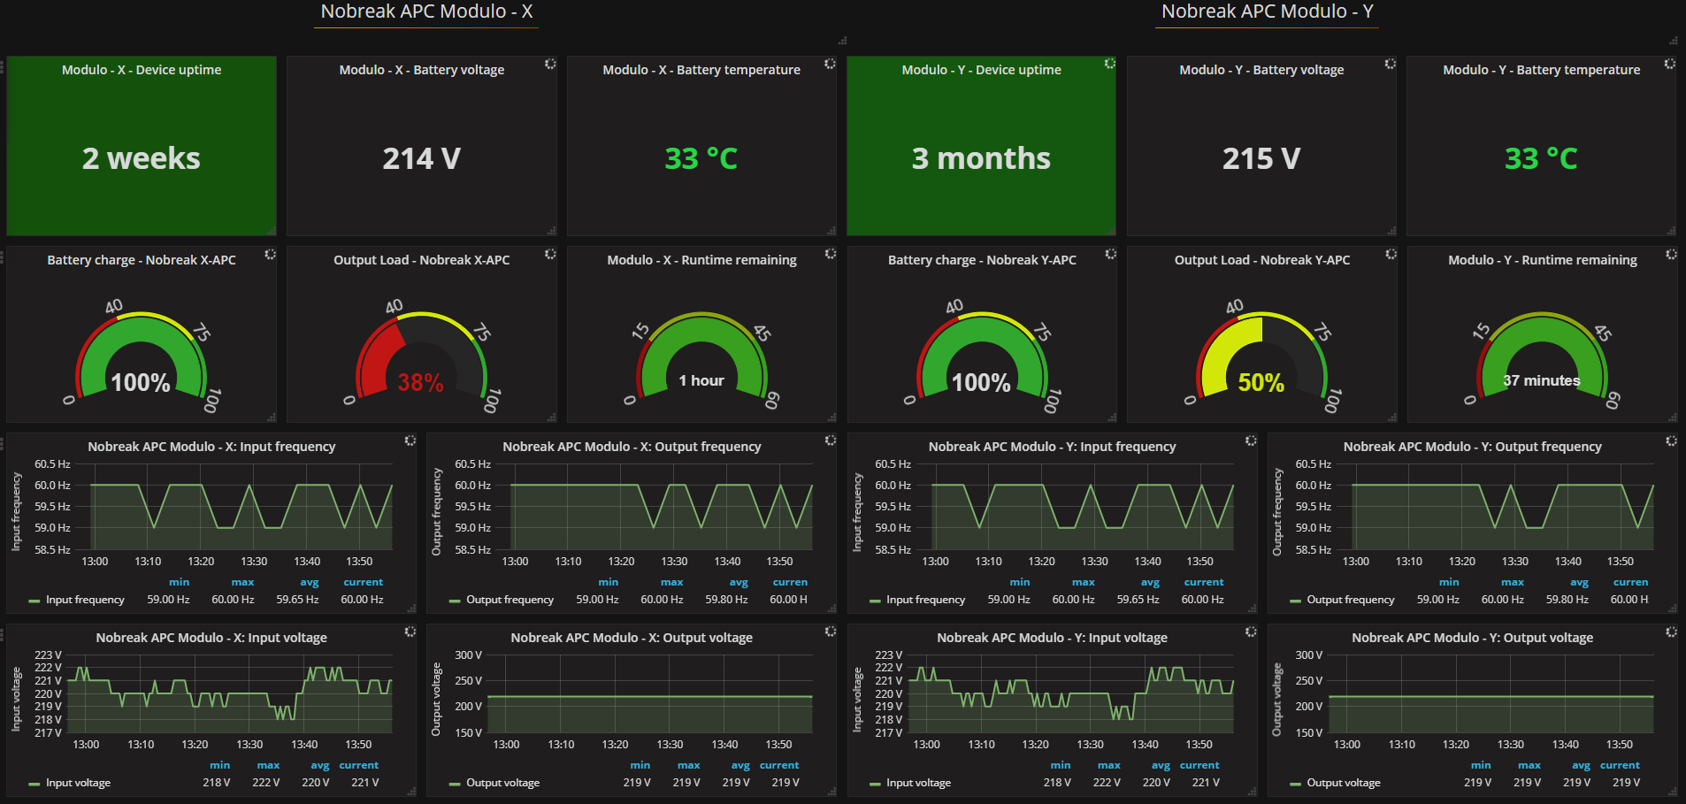Viewport: 1686px width, 804px height.
Task: Open panel menu for Battery charge - Nobreak X-APC
Action: point(142,260)
